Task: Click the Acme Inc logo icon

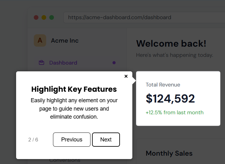Action: [40, 40]
